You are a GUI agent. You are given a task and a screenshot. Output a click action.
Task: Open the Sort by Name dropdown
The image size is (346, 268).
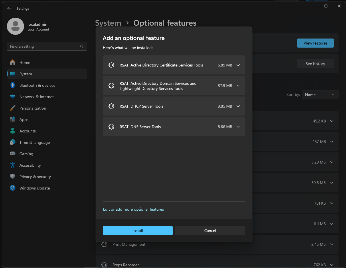point(320,95)
